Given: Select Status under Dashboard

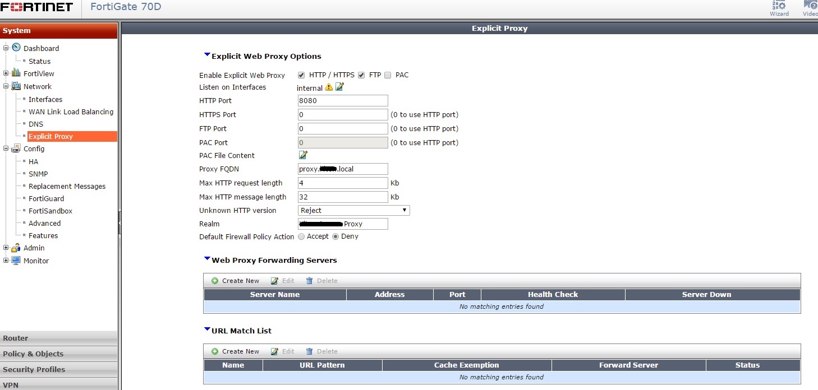Looking at the screenshot, I should tap(40, 61).
